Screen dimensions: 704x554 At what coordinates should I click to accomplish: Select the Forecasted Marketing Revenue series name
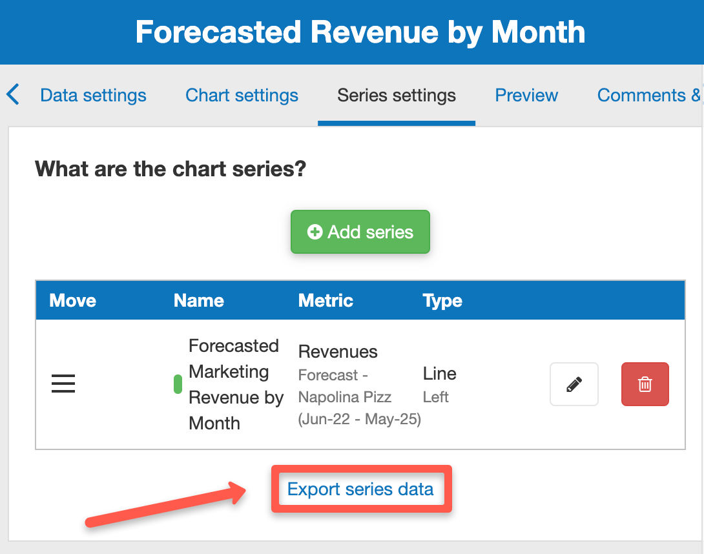(234, 384)
